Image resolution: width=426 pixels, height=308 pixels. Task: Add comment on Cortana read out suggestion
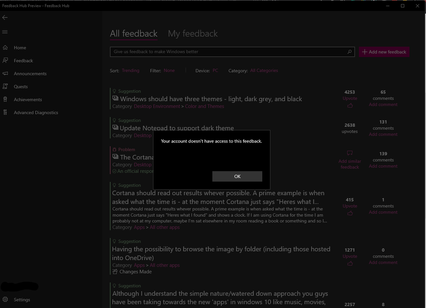(383, 212)
